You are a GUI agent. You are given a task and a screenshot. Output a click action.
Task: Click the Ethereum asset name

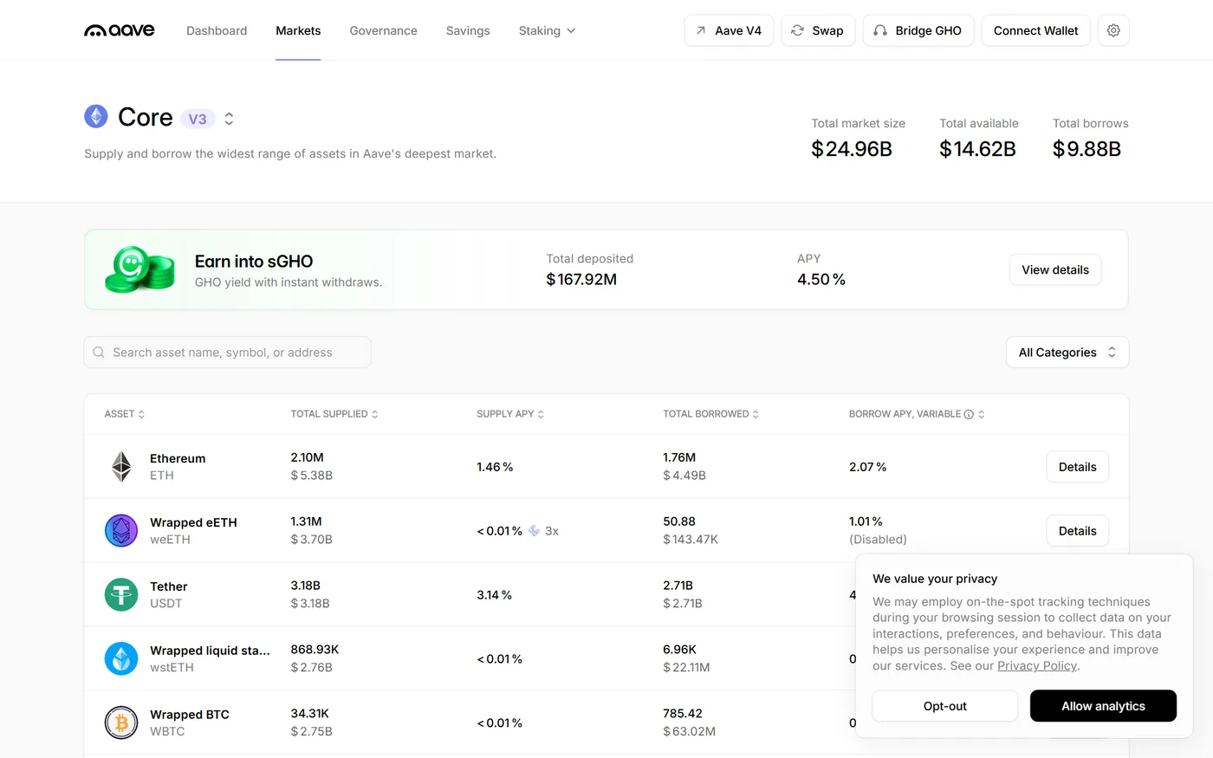178,458
